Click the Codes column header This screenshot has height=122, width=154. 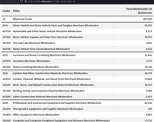pos(6,11)
